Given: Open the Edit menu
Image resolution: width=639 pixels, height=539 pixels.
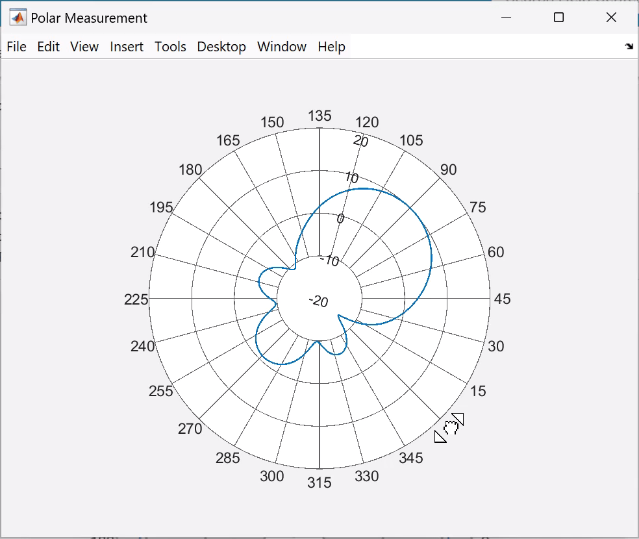Looking at the screenshot, I should [48, 46].
